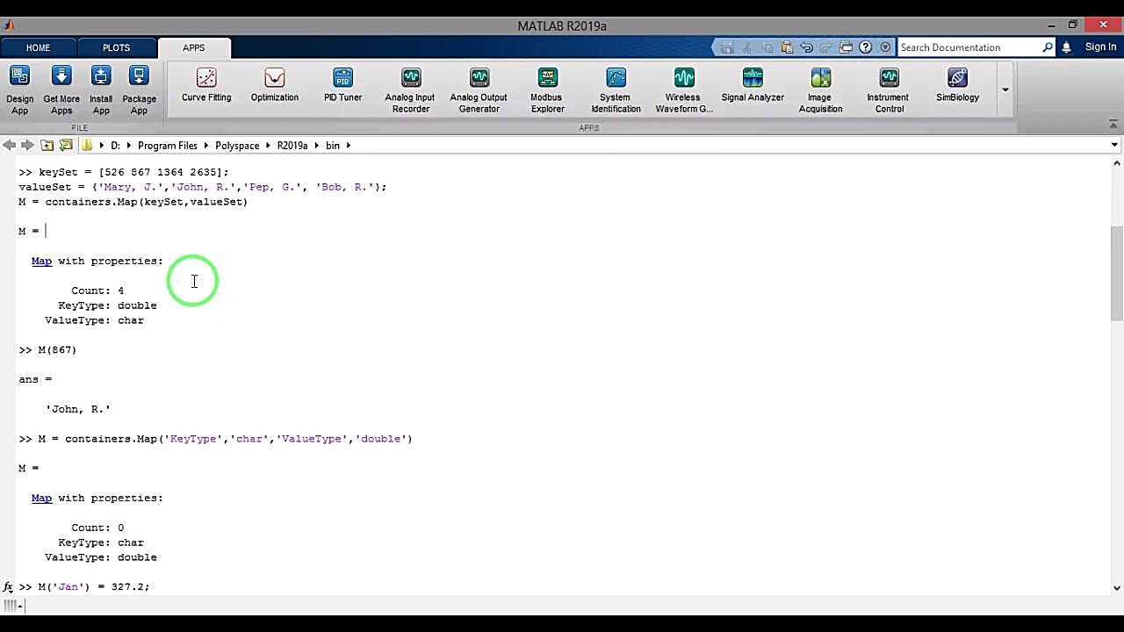Click the Switch Windows icon
Screen dimensions: 1124x632
coord(846,47)
